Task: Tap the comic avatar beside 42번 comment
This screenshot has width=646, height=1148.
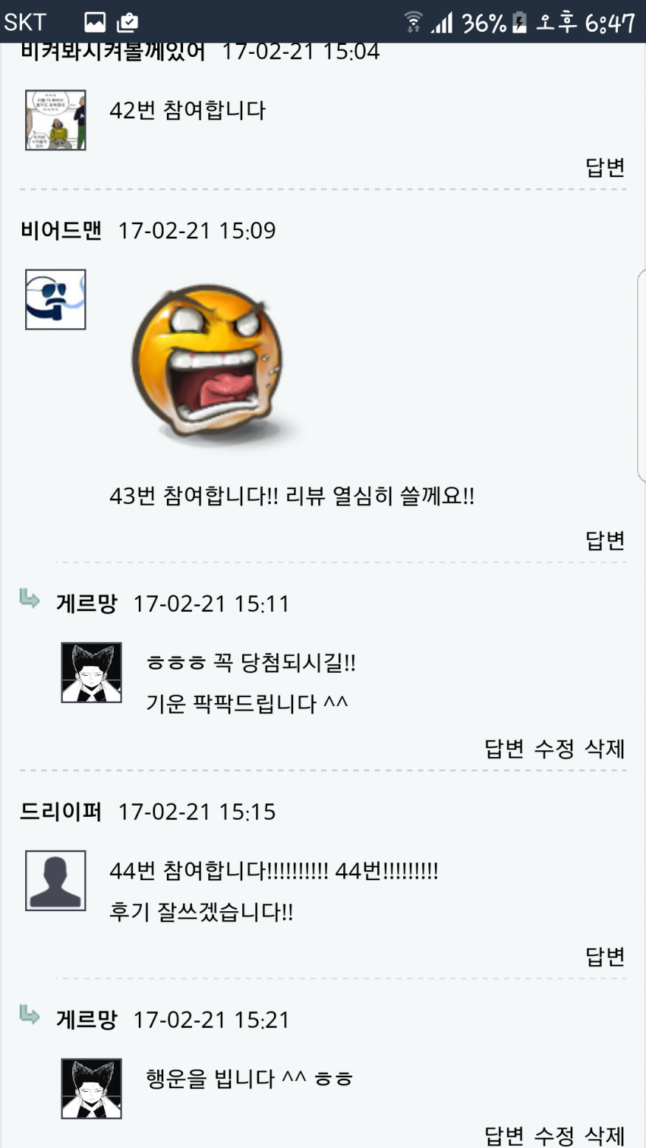Action: click(x=55, y=120)
